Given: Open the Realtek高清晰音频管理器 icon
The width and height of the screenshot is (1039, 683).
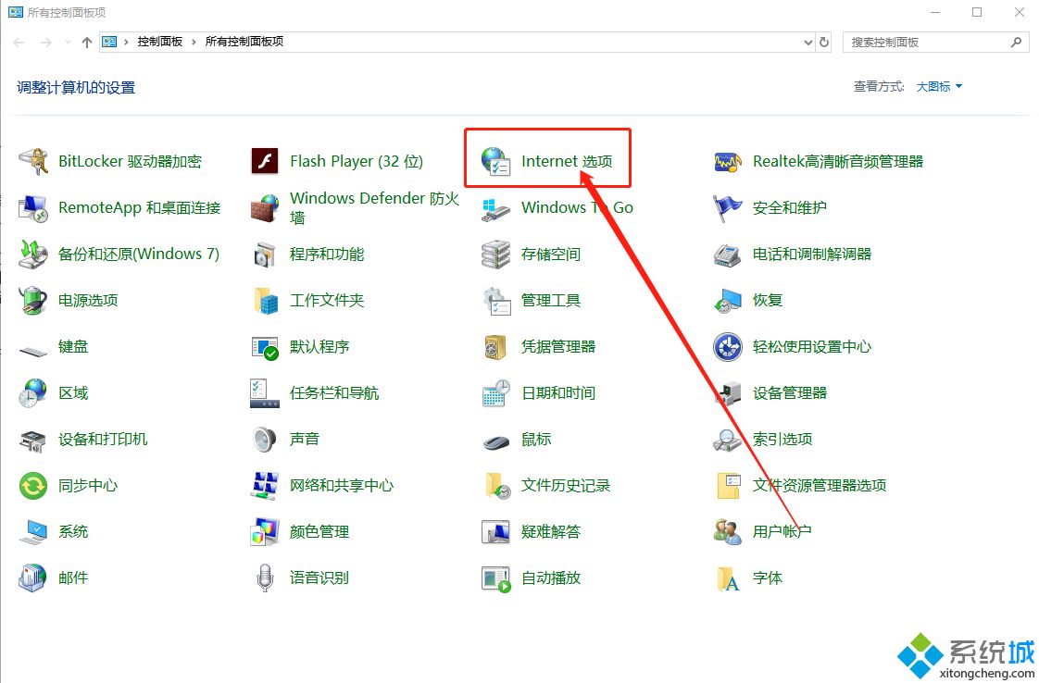Looking at the screenshot, I should [727, 162].
